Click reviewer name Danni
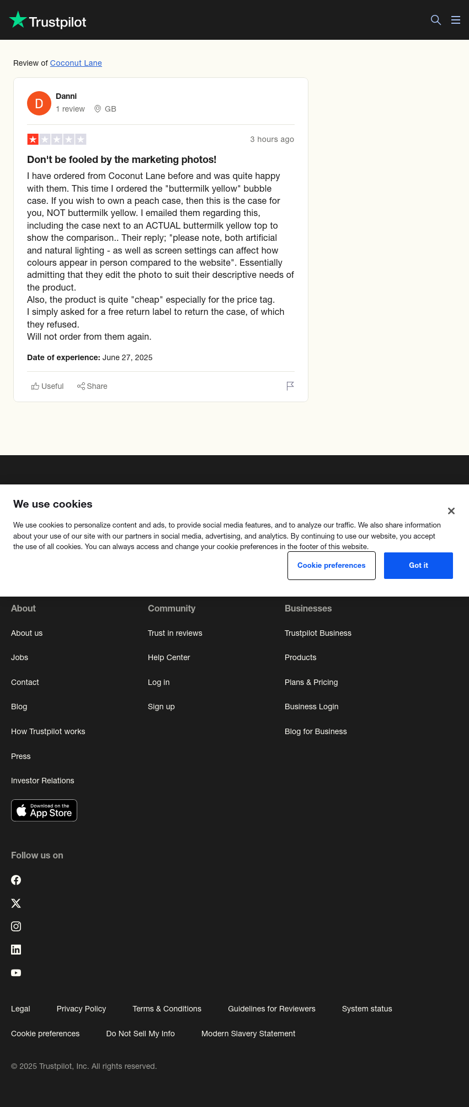This screenshot has height=1107, width=469. [x=66, y=96]
